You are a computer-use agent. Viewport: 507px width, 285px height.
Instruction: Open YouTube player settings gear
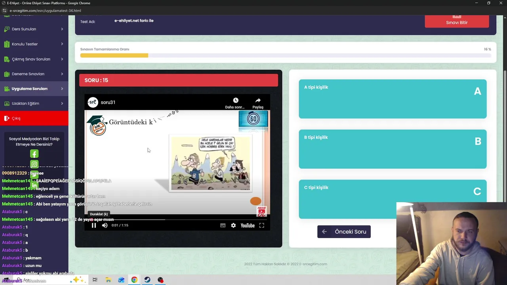(233, 225)
